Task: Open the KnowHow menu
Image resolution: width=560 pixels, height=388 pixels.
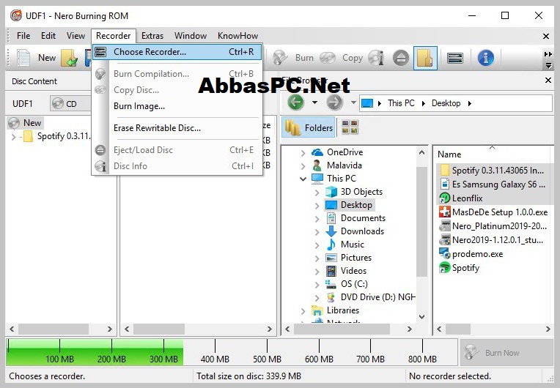Action: tap(238, 36)
